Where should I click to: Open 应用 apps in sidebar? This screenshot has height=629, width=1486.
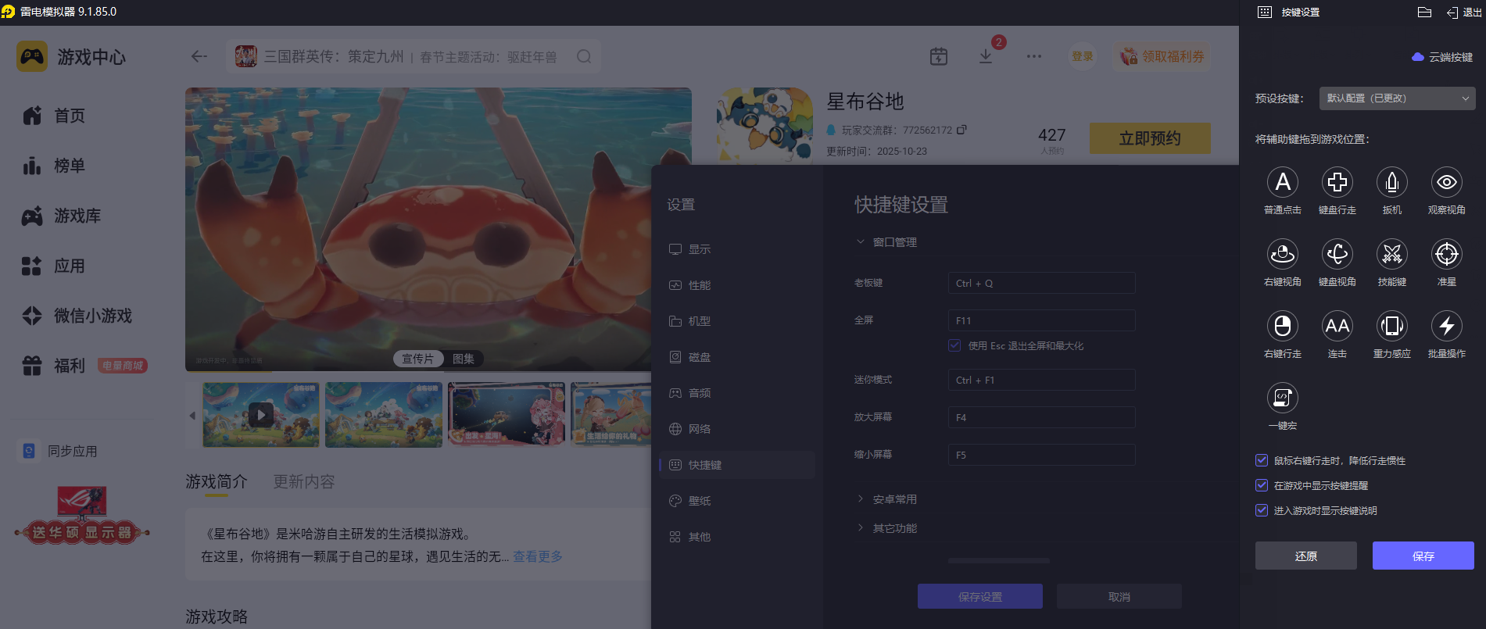tap(54, 266)
